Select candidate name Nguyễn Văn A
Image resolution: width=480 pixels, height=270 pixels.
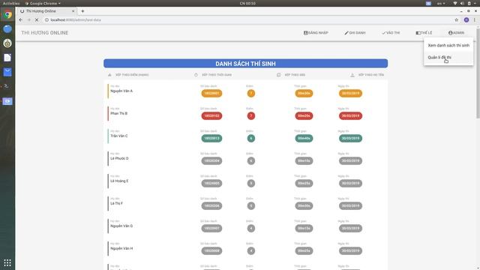121,91
